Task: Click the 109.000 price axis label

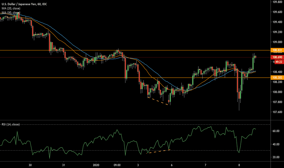Action: (277, 42)
